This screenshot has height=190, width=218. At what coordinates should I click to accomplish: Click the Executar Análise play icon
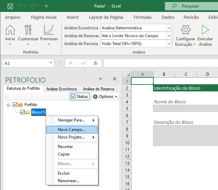point(205,30)
